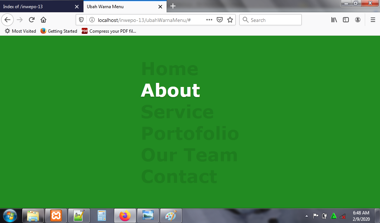380x223 pixels.
Task: Open the Service menu link
Action: [177, 112]
